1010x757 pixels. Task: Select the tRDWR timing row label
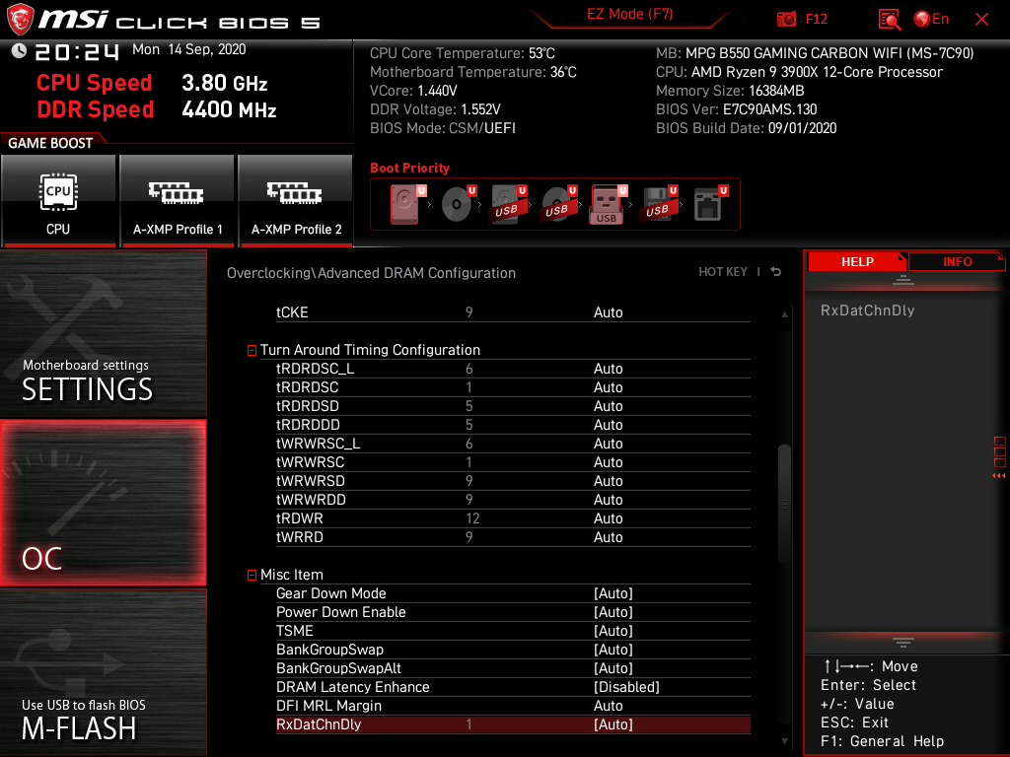[300, 517]
